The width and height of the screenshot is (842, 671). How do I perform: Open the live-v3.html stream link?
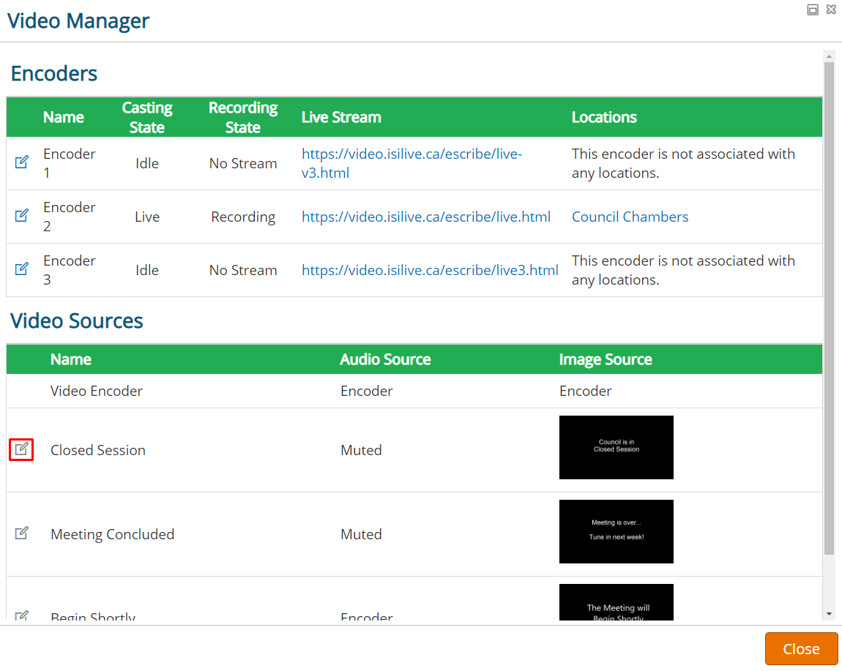411,163
